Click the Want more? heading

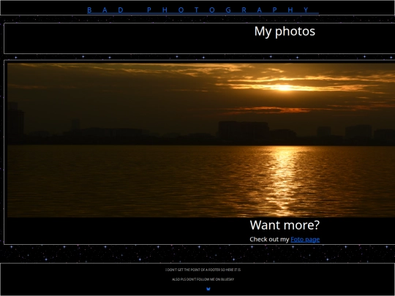click(x=285, y=225)
